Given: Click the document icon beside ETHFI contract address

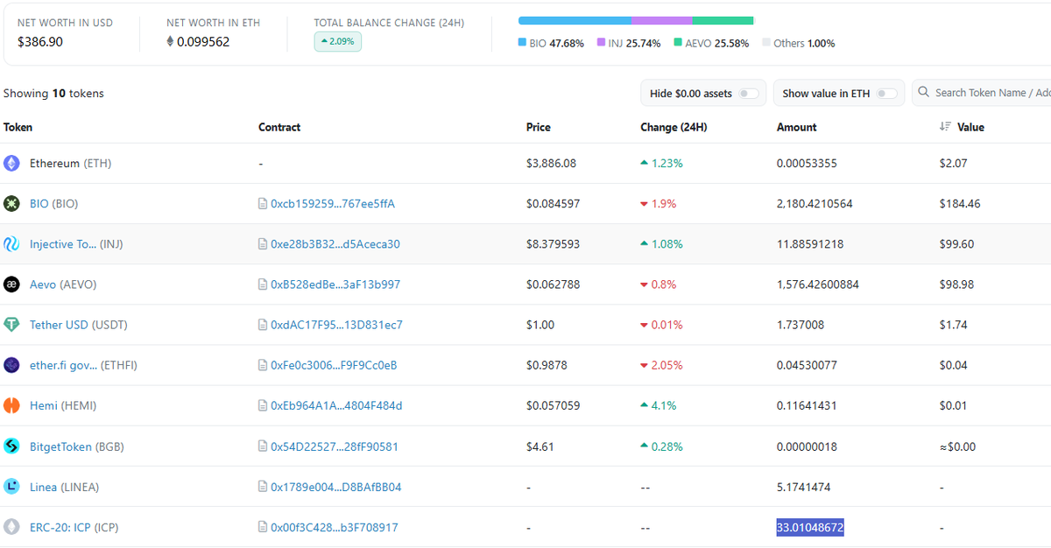Looking at the screenshot, I should [263, 365].
